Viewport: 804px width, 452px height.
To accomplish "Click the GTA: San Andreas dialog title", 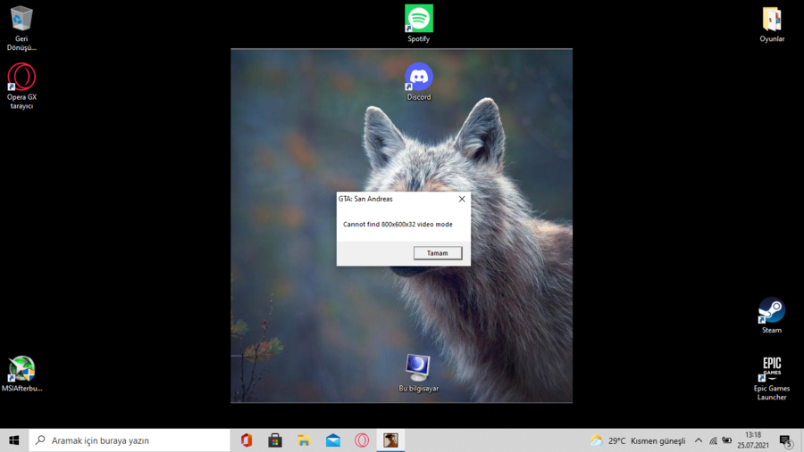I will [x=365, y=199].
